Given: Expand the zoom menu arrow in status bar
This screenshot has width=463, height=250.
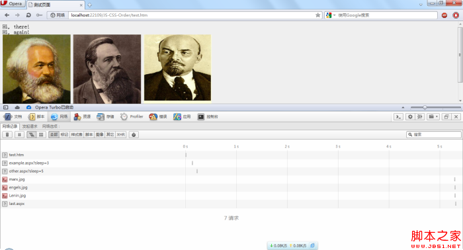Looking at the screenshot, I should (x=403, y=107).
